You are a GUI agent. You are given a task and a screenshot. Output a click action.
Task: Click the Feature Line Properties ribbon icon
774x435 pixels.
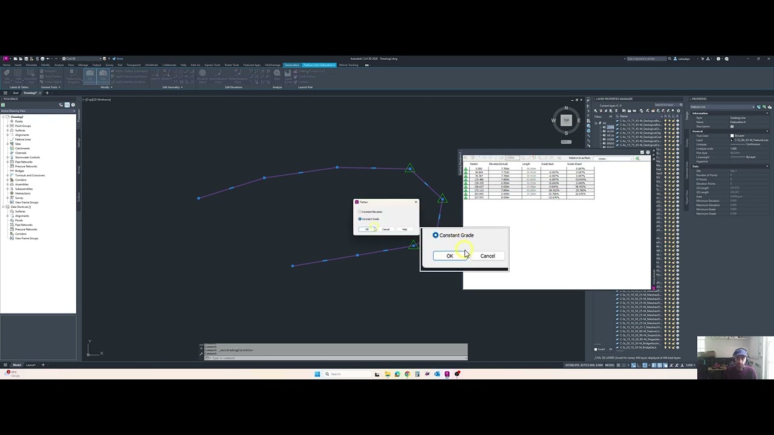(x=74, y=76)
